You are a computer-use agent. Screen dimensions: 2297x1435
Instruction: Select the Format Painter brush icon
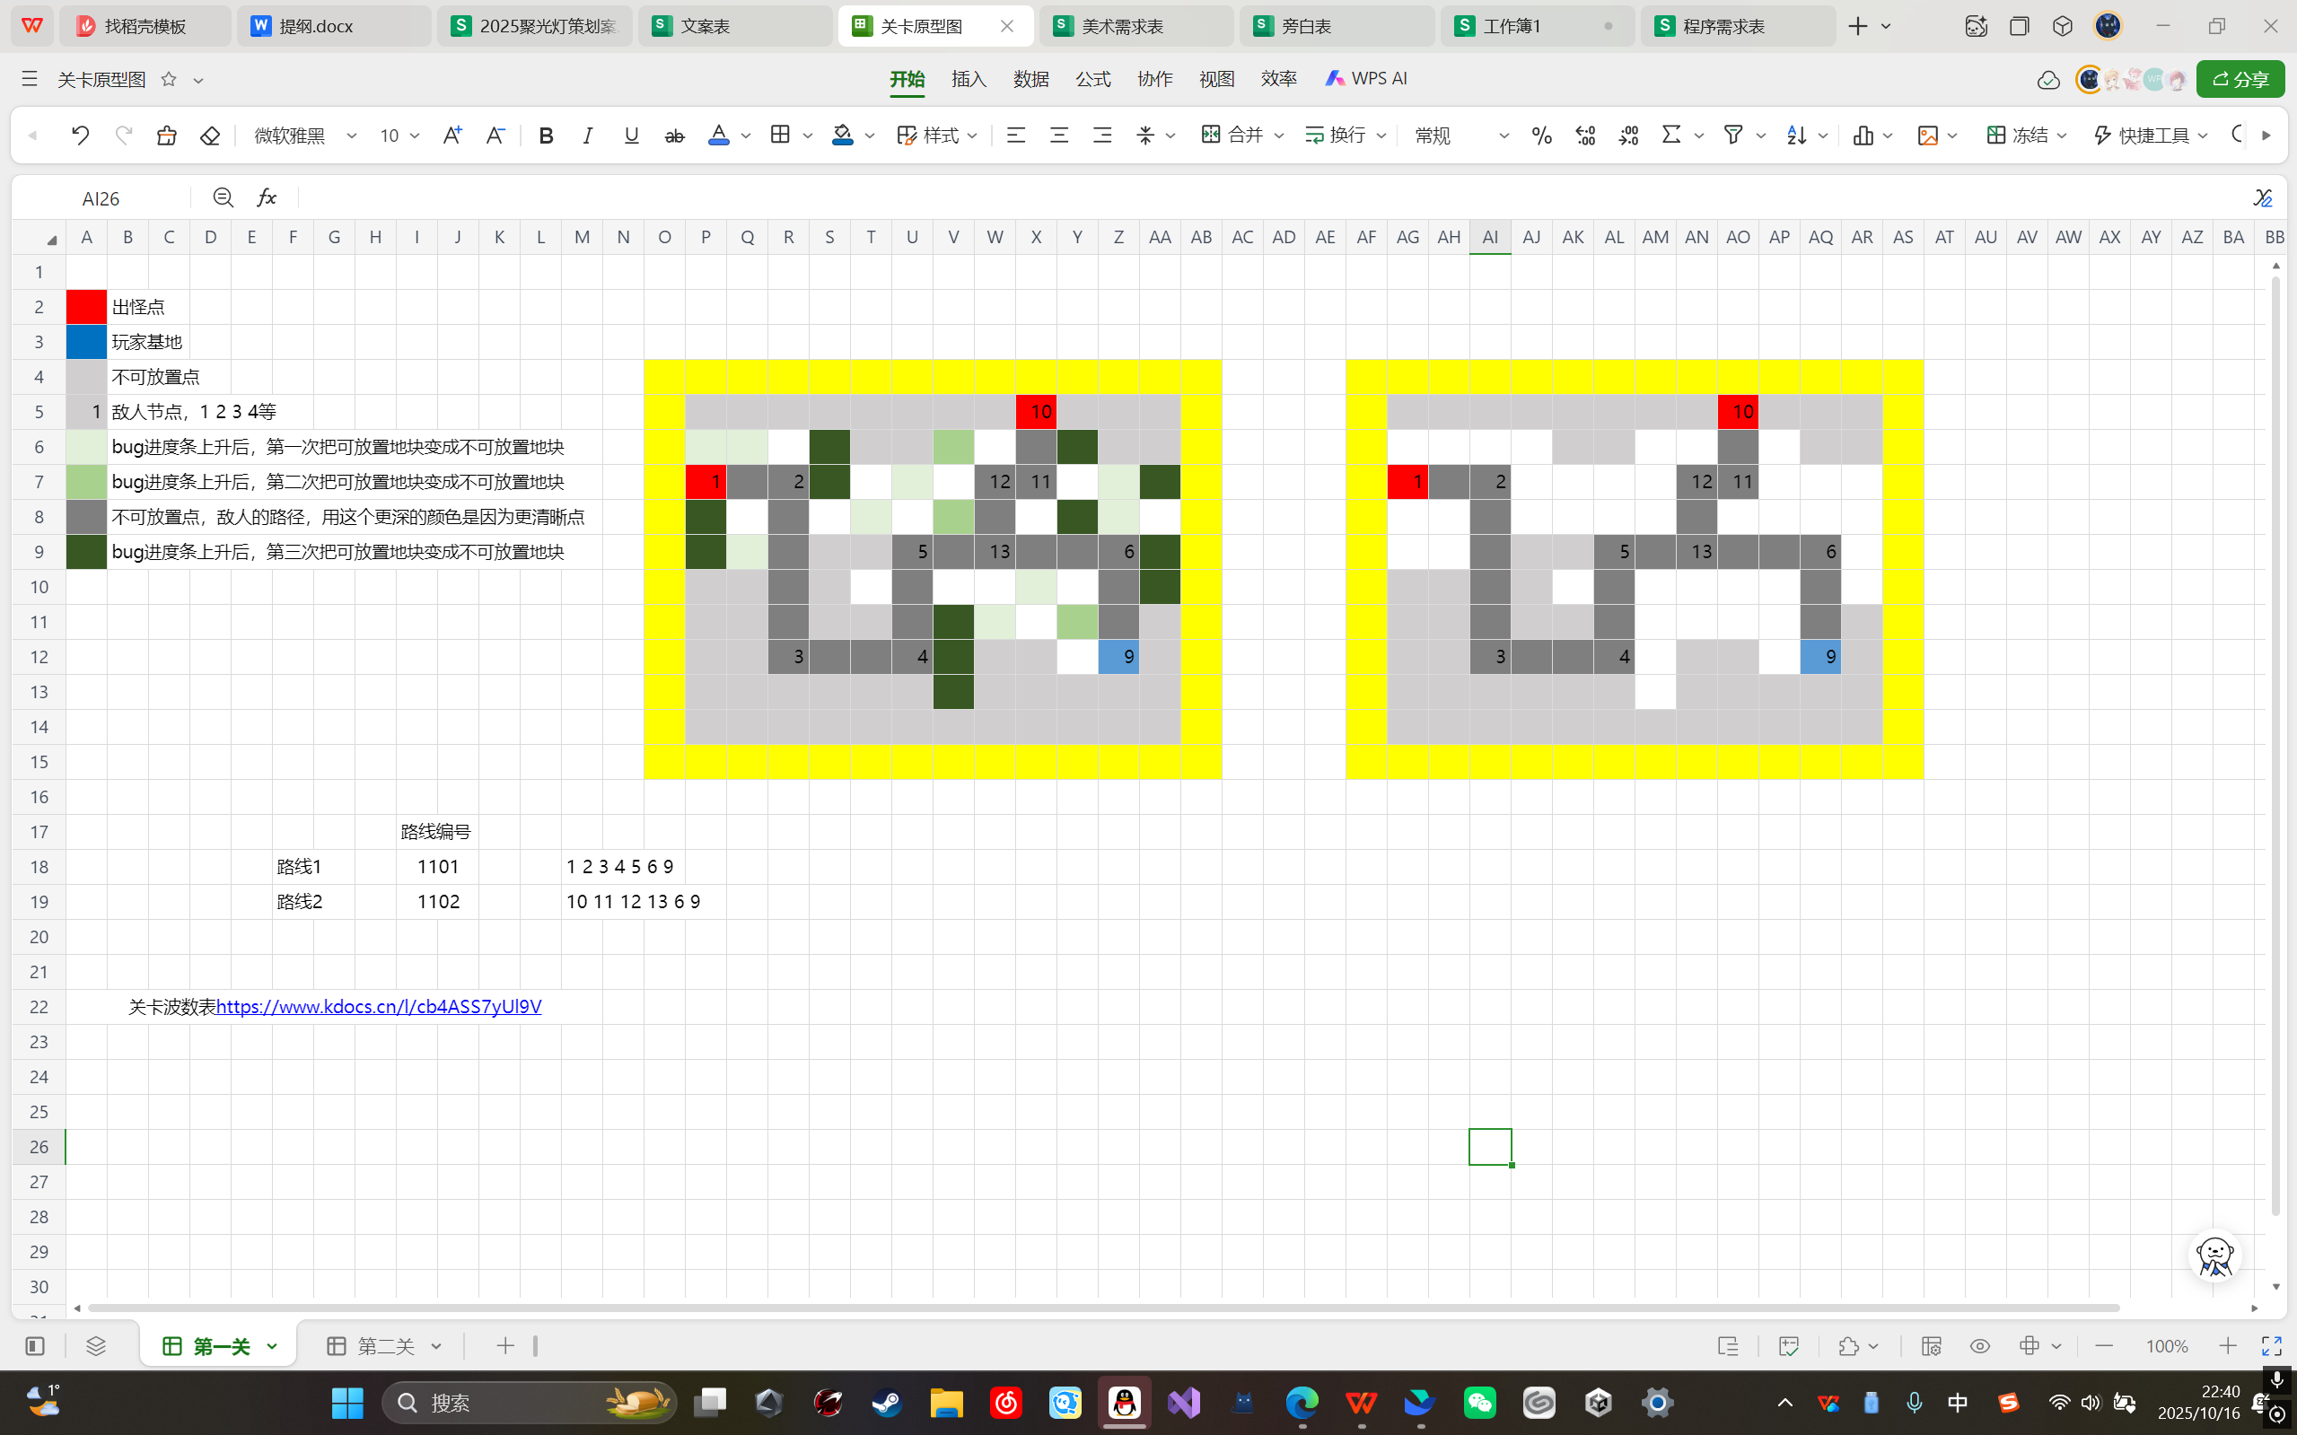point(167,136)
